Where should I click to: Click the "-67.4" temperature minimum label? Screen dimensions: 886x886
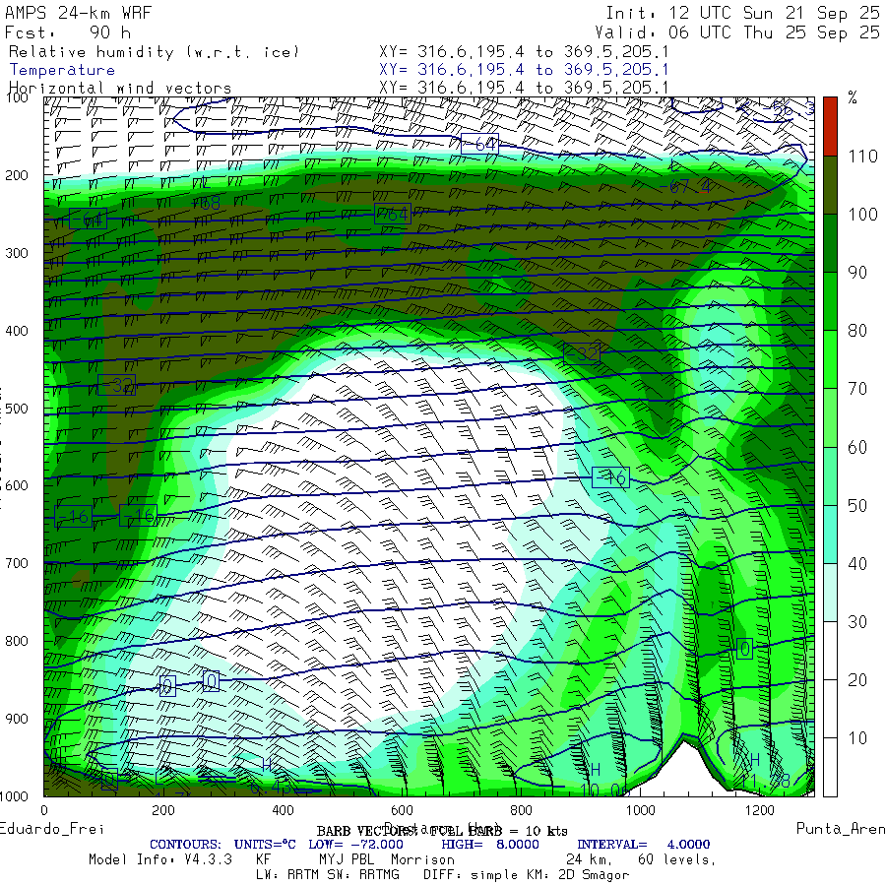pyautogui.click(x=685, y=186)
